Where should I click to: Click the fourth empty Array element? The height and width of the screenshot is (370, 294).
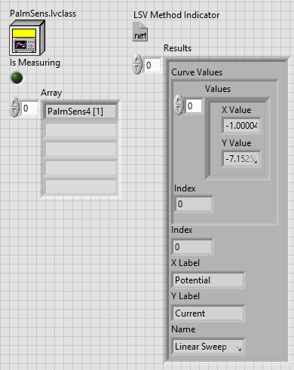click(x=81, y=167)
